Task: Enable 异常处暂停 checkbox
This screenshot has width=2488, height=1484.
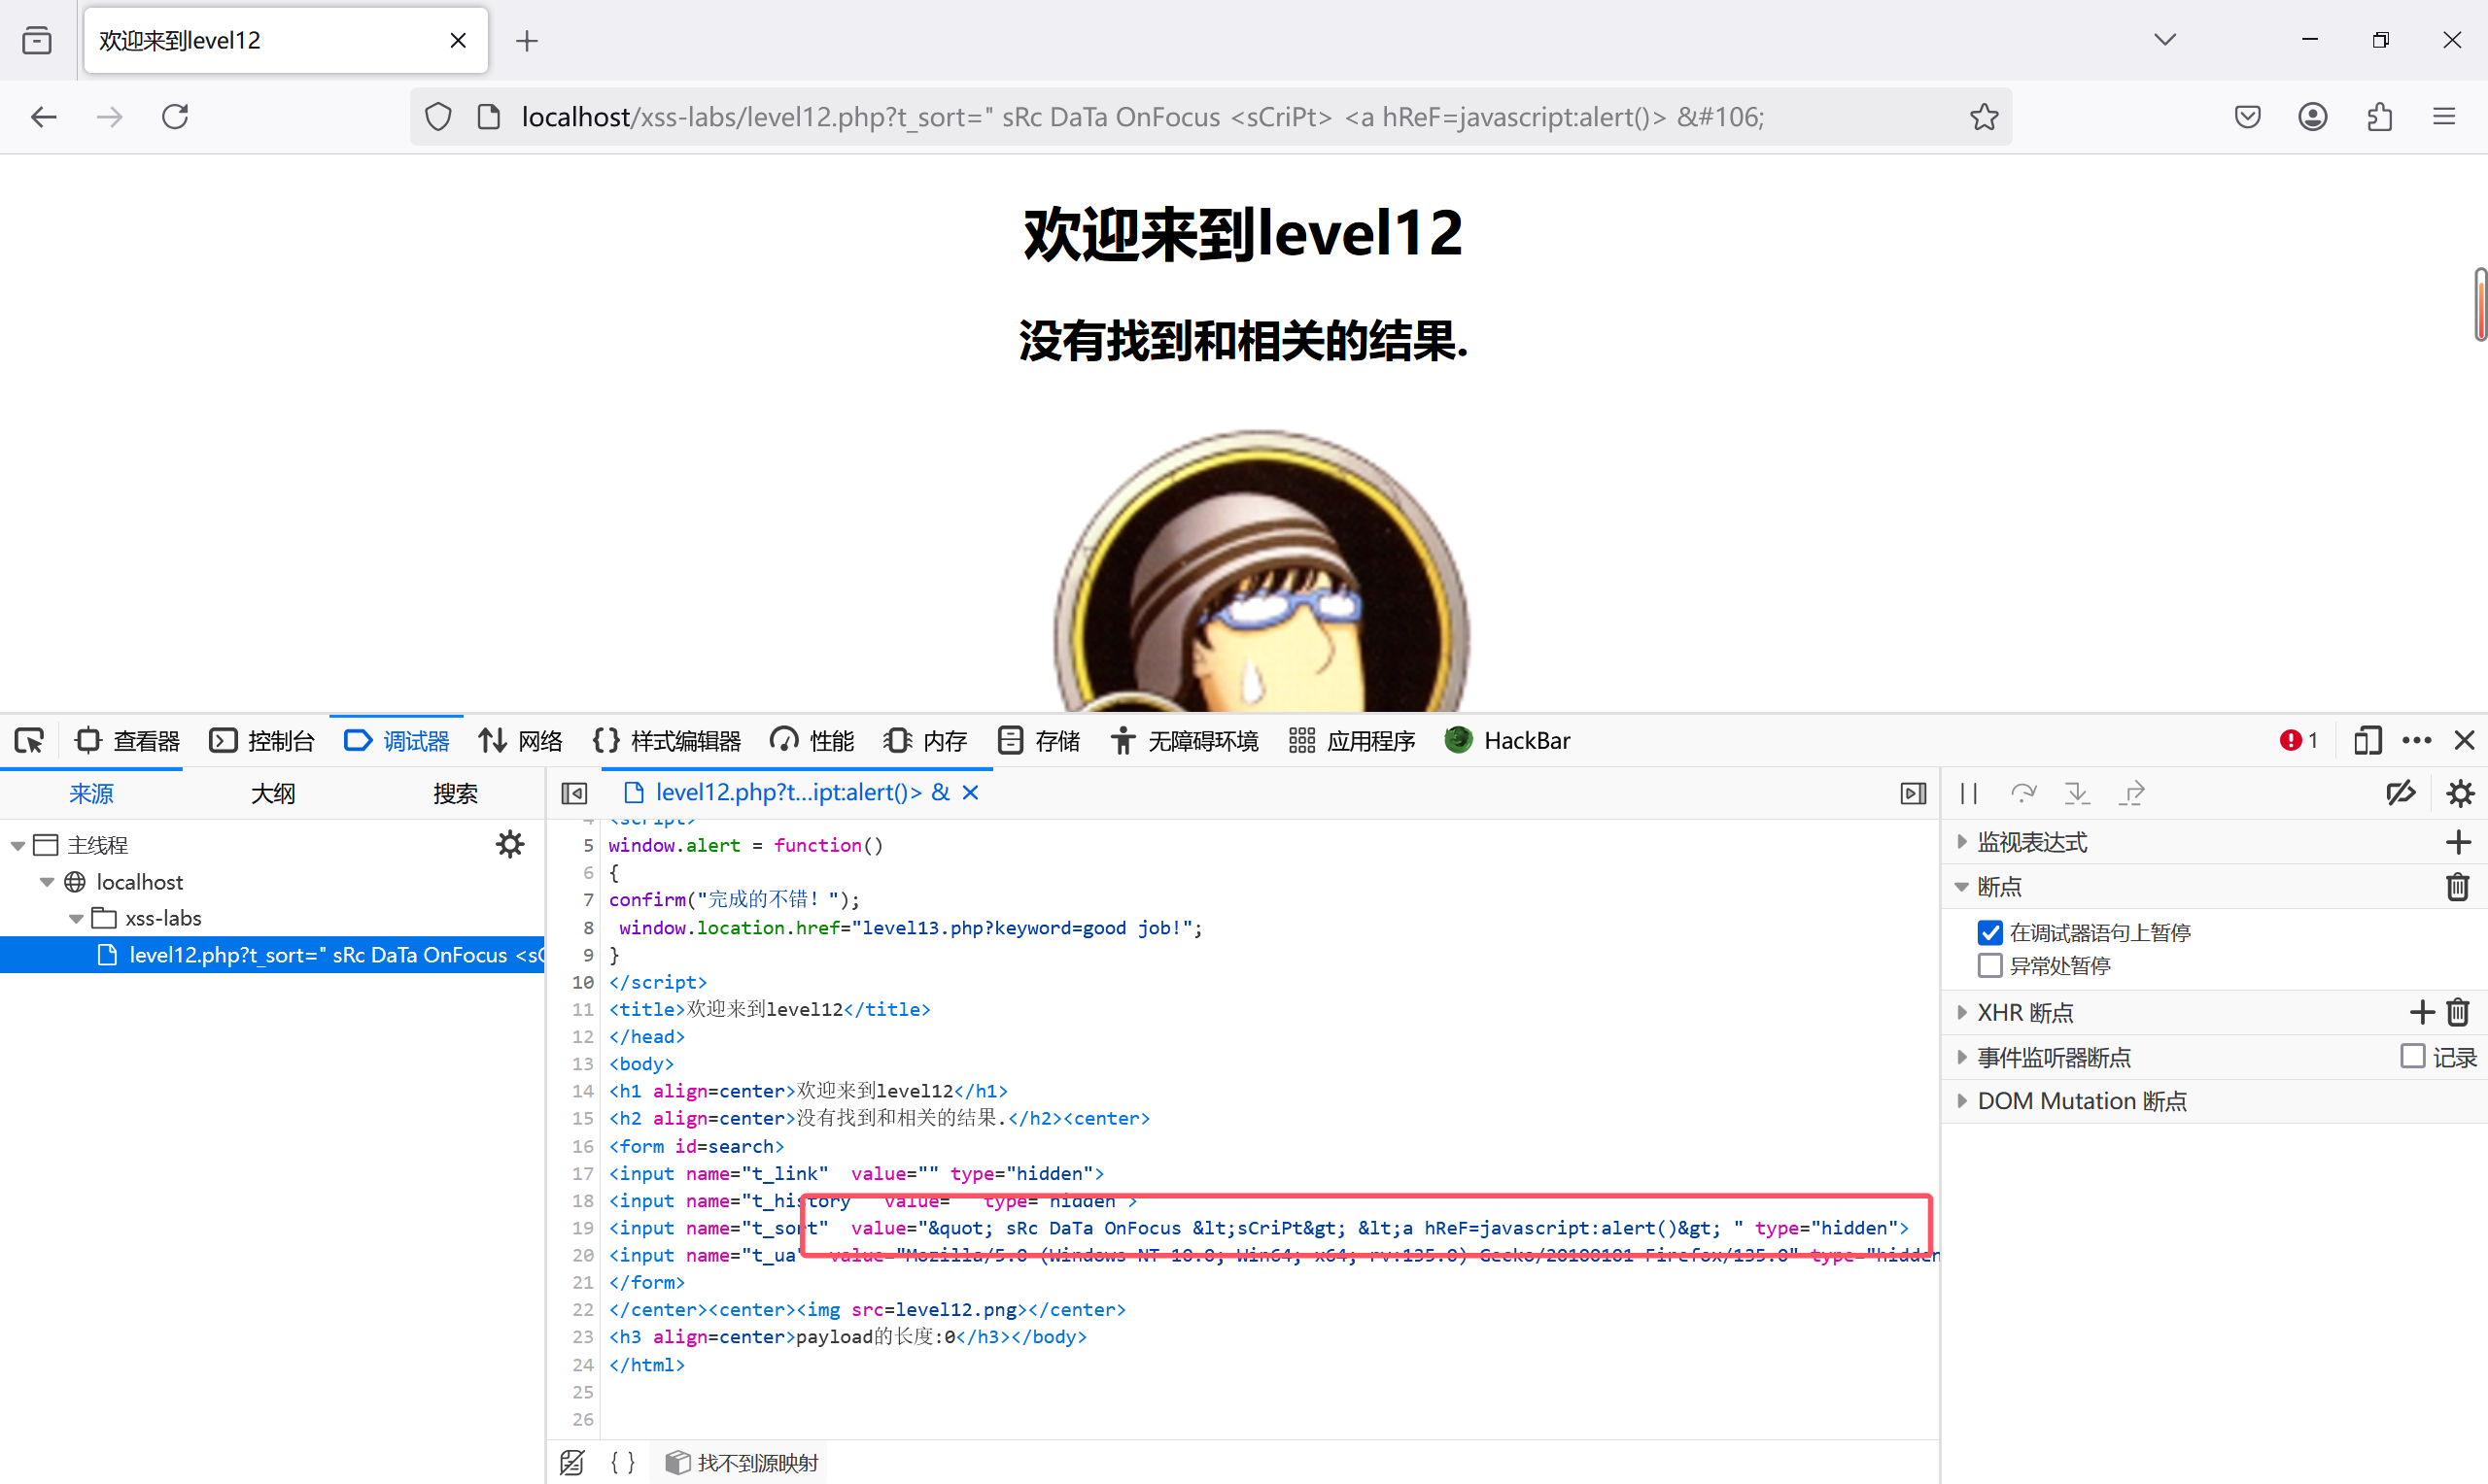Action: 1989,966
